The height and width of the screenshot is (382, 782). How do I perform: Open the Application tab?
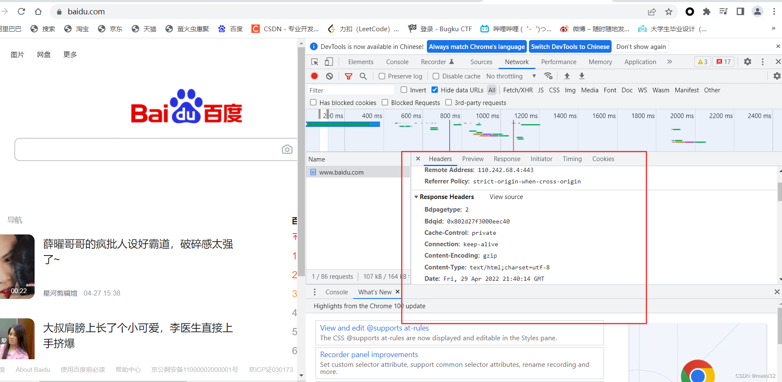click(x=640, y=62)
